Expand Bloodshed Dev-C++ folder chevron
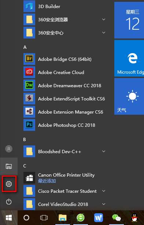This screenshot has width=144, height=225. [x=104, y=151]
